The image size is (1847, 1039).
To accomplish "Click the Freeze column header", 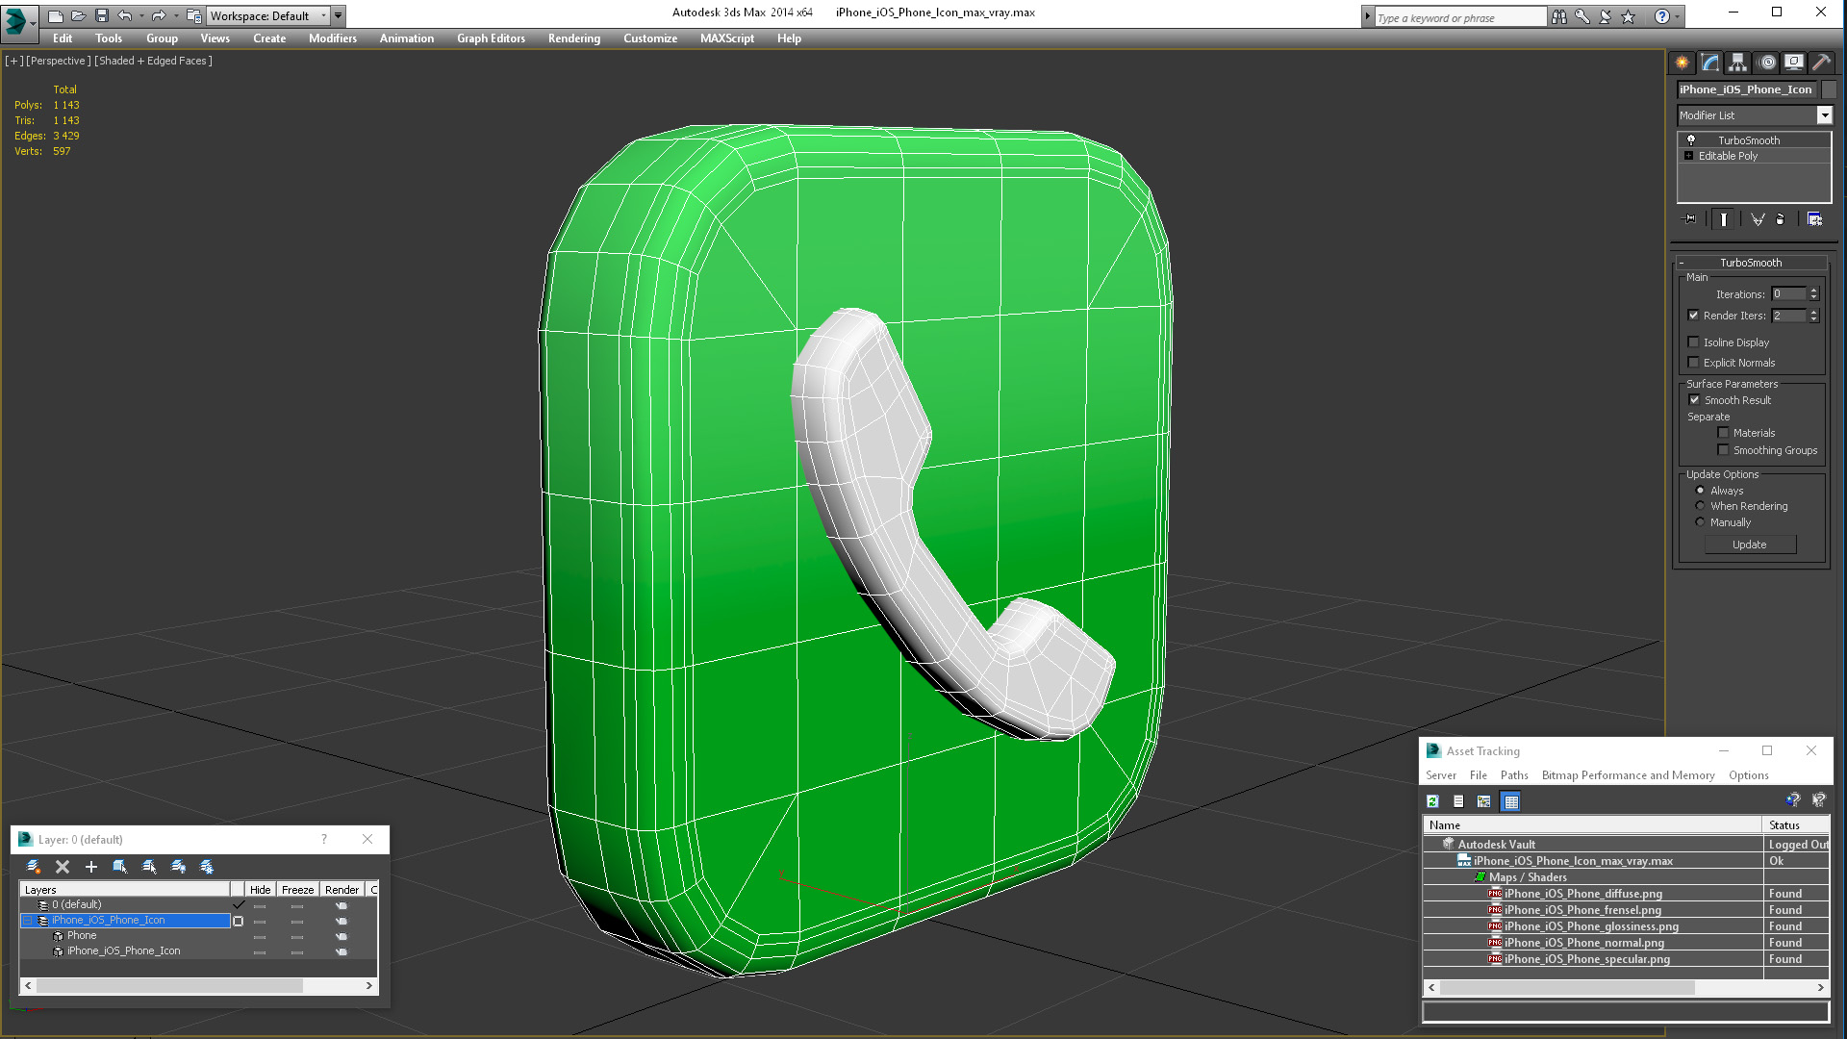I will [297, 890].
